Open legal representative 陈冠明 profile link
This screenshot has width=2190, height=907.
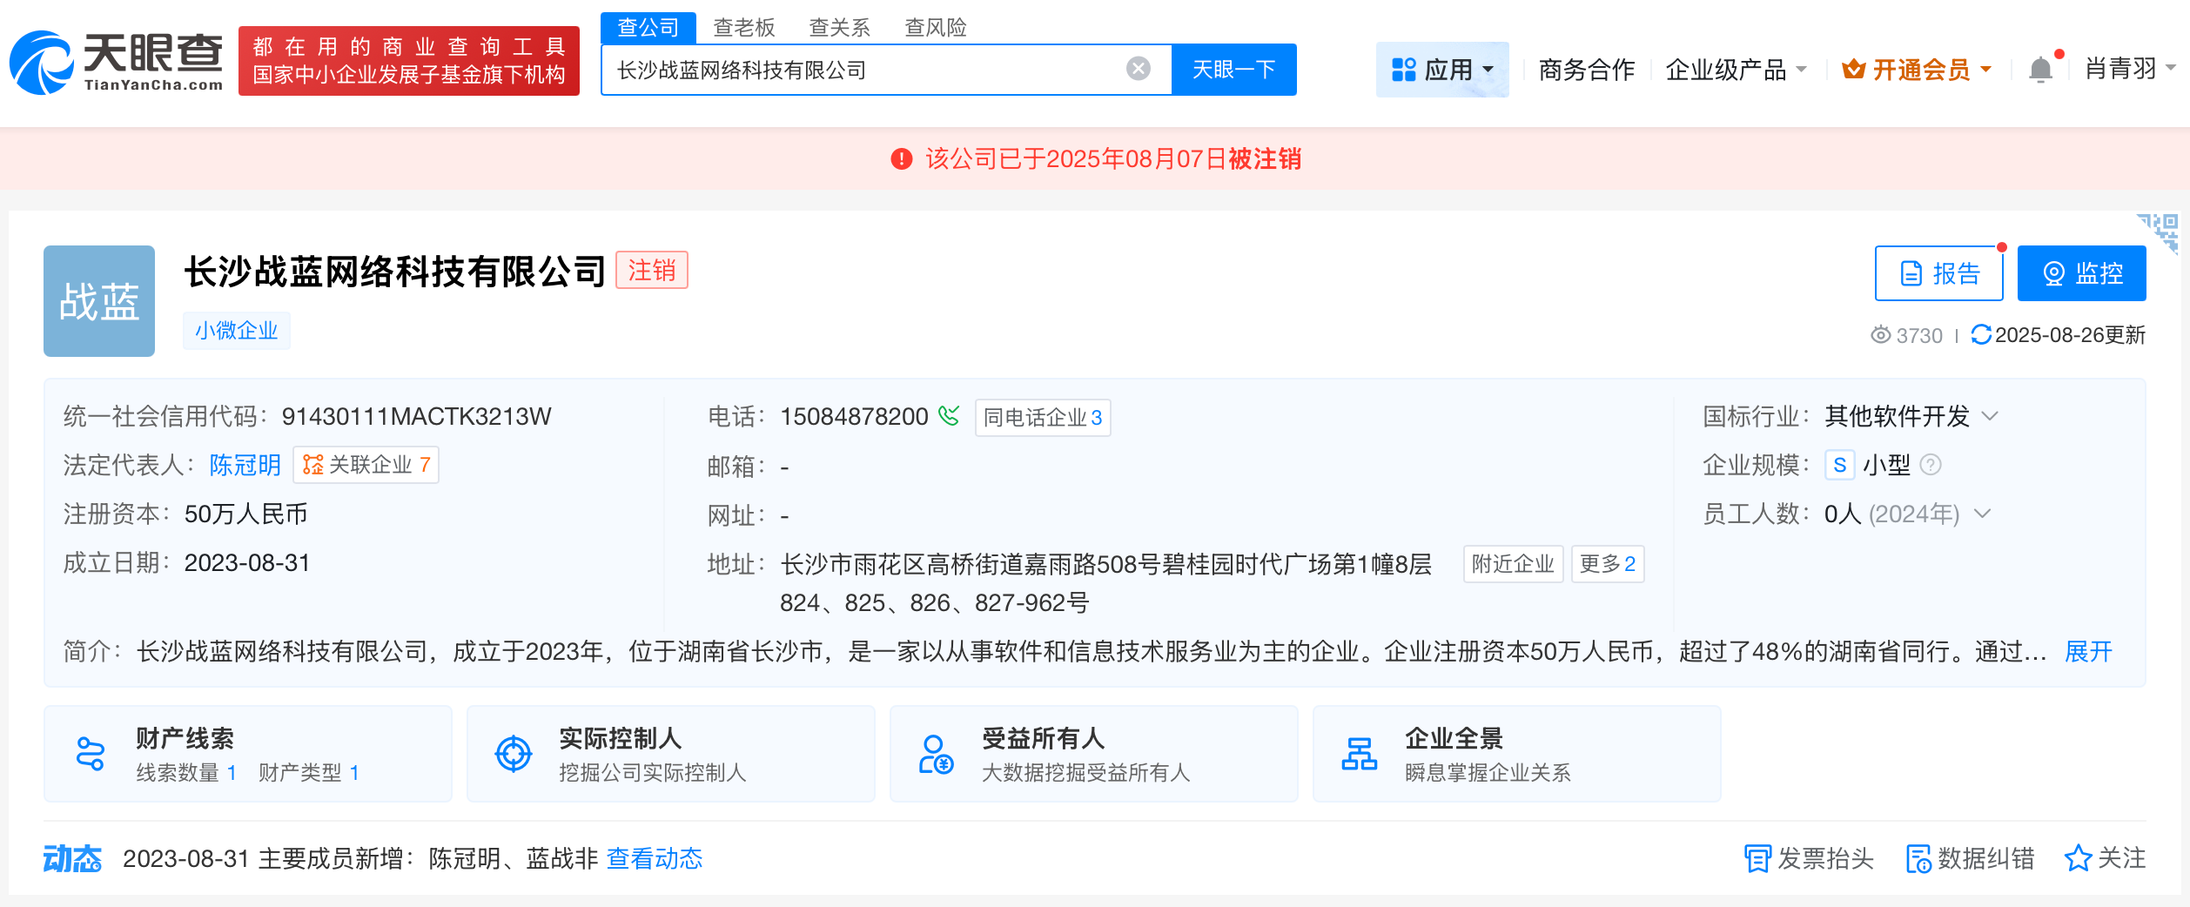click(x=245, y=464)
